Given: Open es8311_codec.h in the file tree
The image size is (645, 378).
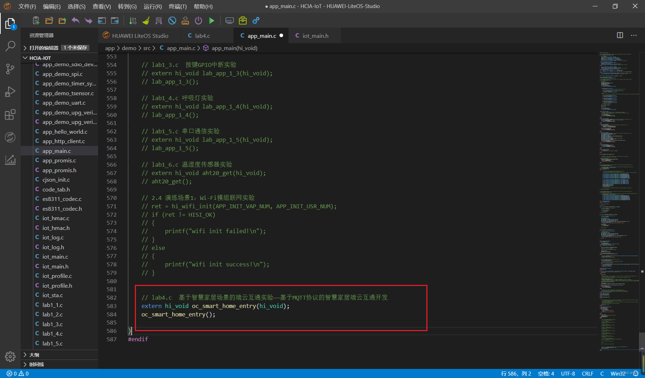Looking at the screenshot, I should (62, 209).
